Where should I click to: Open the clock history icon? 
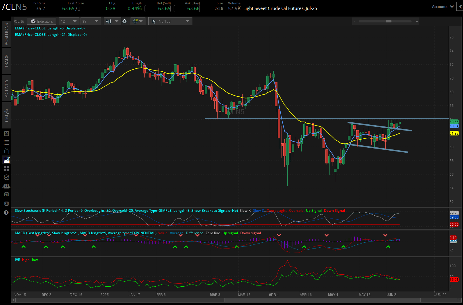[x=6, y=177]
